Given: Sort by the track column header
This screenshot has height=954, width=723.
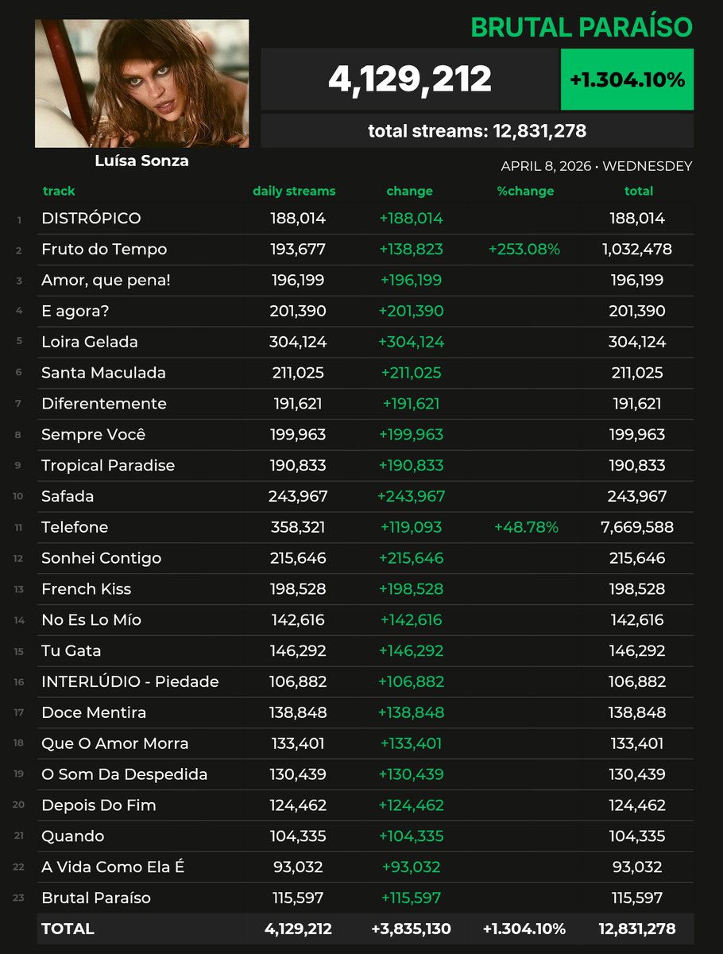Looking at the screenshot, I should (59, 191).
